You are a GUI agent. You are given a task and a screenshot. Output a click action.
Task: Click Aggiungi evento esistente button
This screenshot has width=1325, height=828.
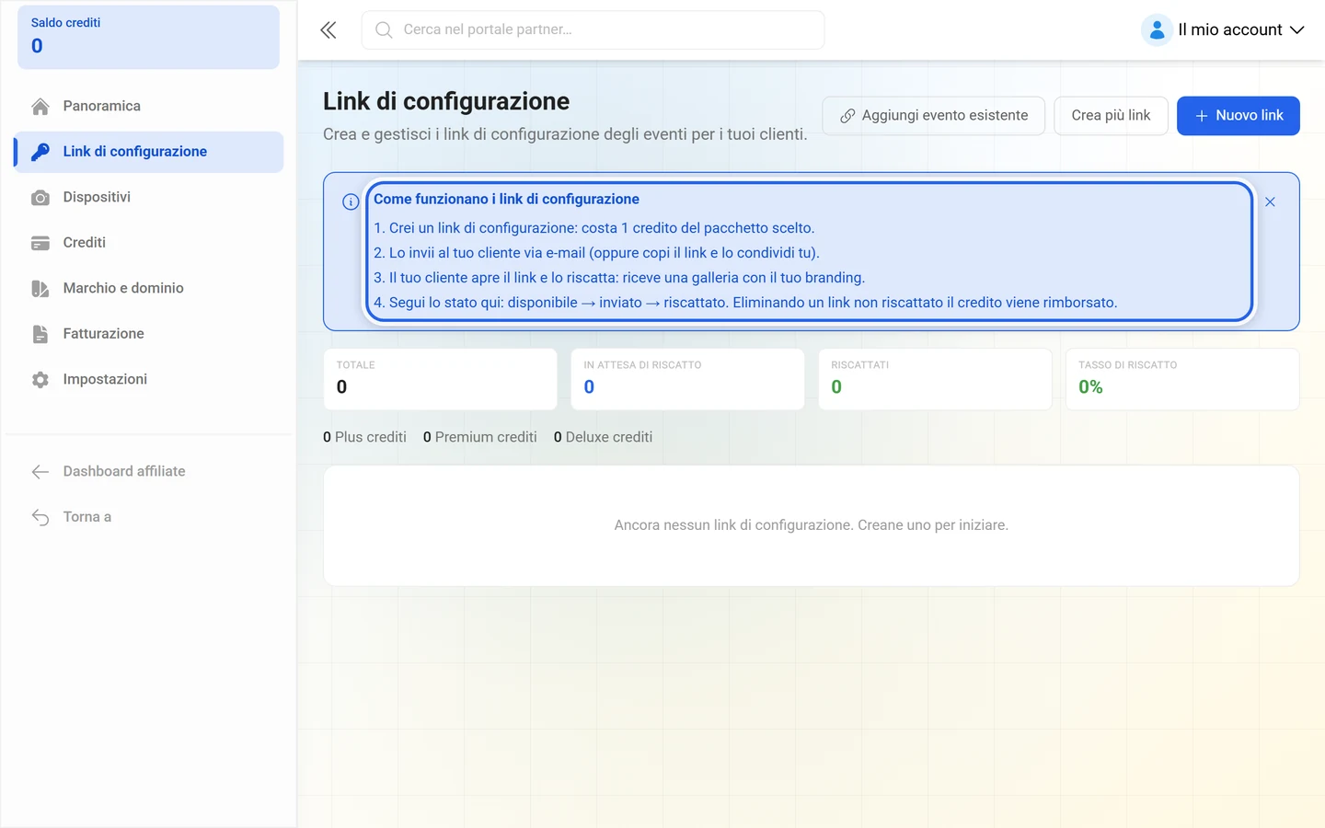point(934,116)
